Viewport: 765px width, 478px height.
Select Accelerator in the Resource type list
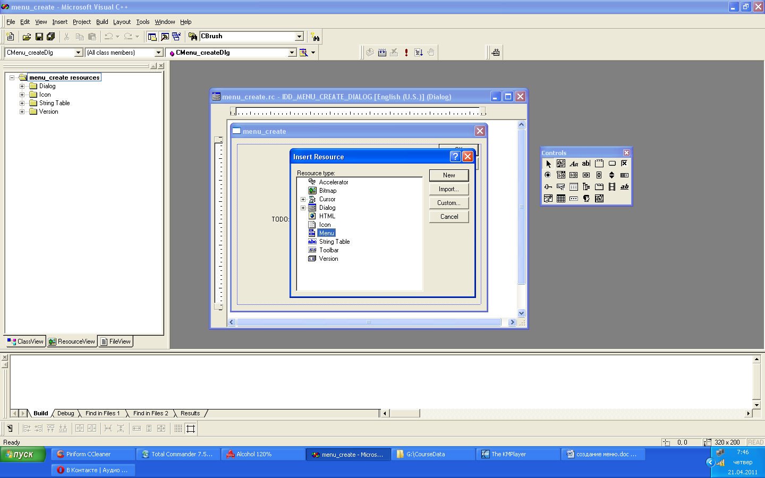(x=334, y=182)
